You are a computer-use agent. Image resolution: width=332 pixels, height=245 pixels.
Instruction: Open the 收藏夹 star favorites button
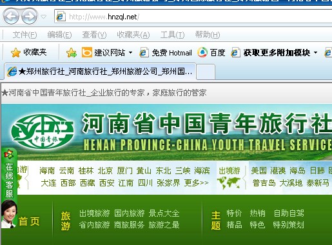(28, 52)
